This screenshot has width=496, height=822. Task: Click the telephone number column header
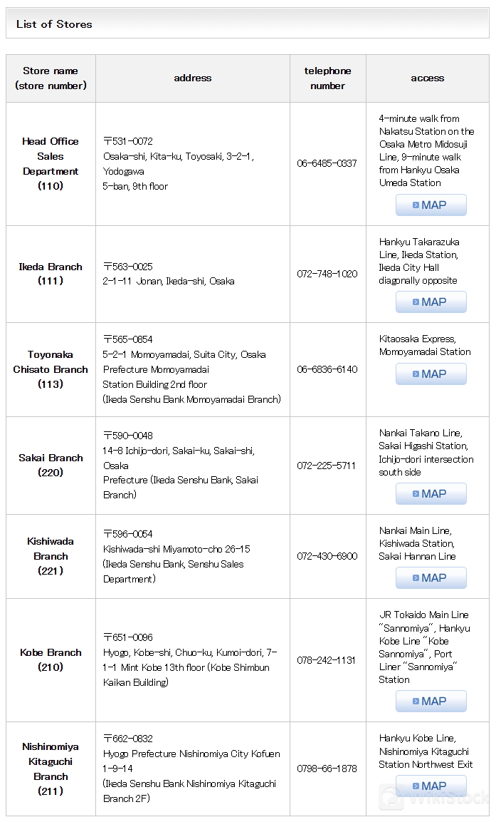[x=327, y=78]
